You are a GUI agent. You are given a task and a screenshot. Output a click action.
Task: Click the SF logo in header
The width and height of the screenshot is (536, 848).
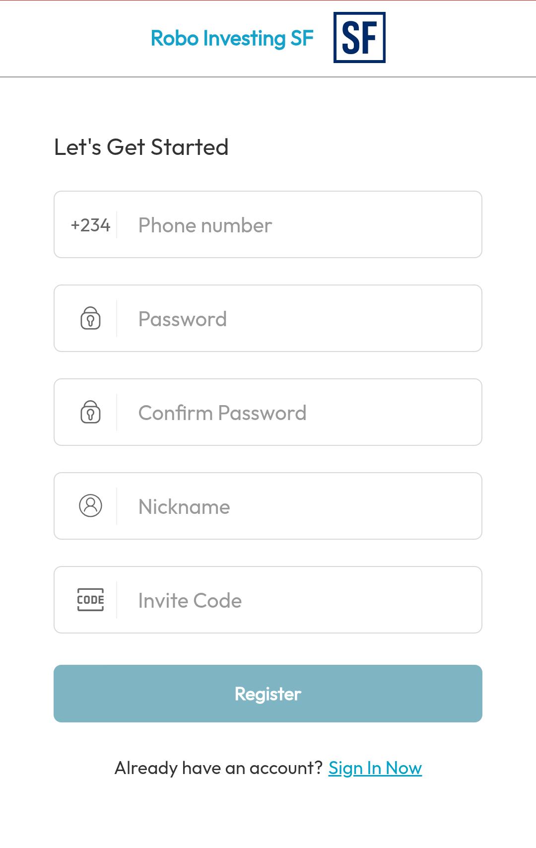(359, 38)
